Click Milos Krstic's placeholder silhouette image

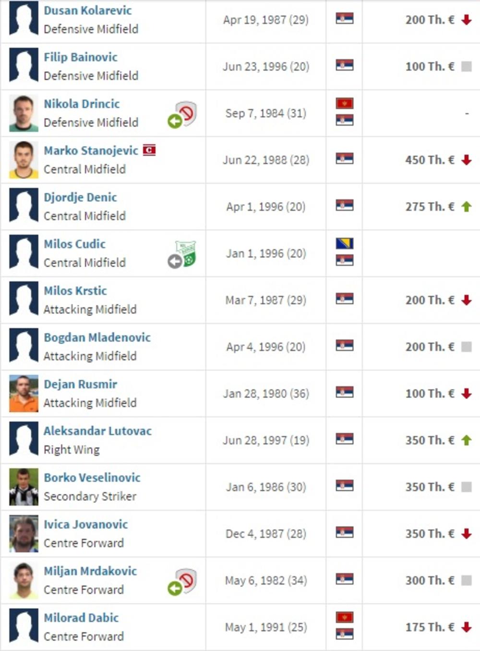[x=24, y=300]
